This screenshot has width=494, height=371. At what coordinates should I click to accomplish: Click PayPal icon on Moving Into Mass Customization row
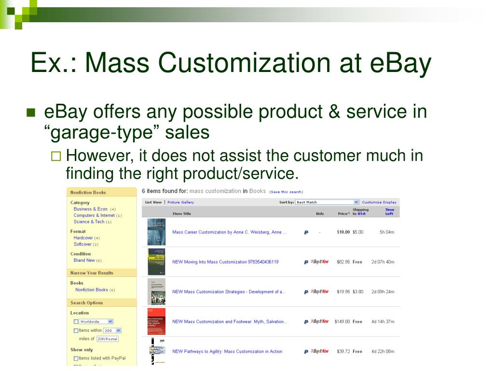(x=306, y=262)
